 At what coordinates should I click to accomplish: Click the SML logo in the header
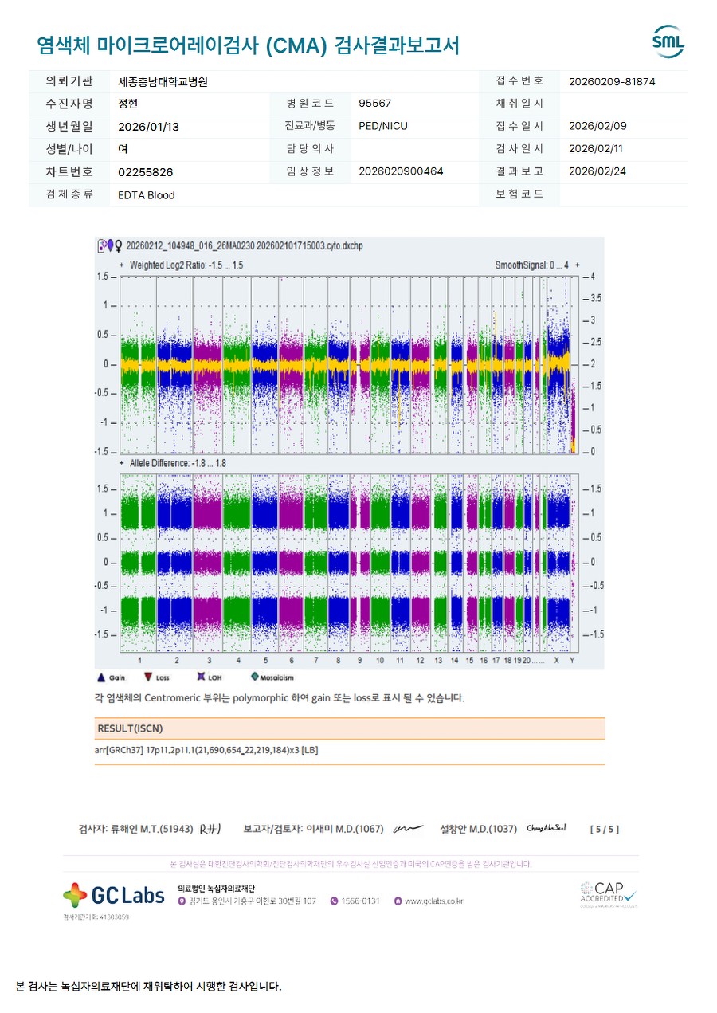668,42
